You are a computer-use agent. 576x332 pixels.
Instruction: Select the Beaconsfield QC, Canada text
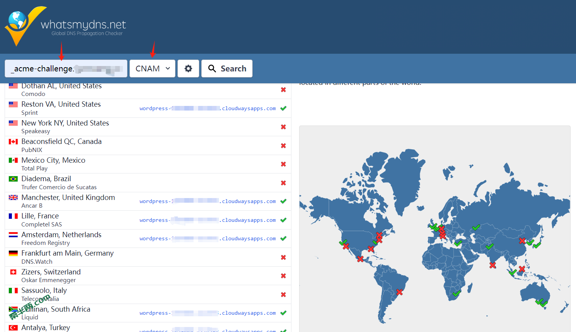(x=61, y=141)
